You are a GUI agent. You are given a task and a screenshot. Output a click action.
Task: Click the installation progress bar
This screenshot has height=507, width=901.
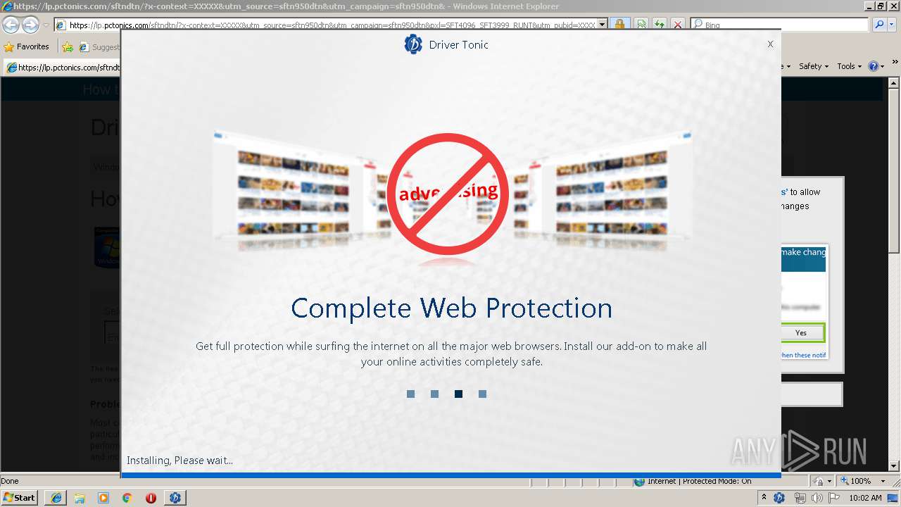(451, 475)
